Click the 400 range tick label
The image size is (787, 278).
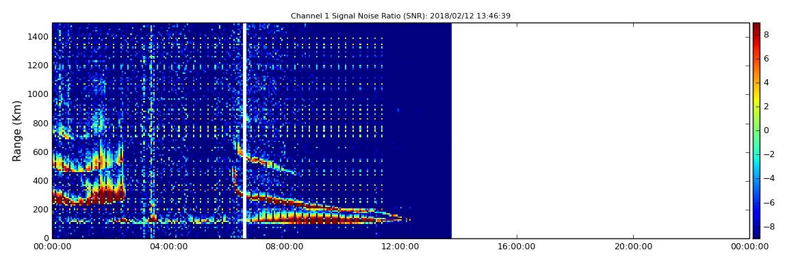[x=41, y=181]
